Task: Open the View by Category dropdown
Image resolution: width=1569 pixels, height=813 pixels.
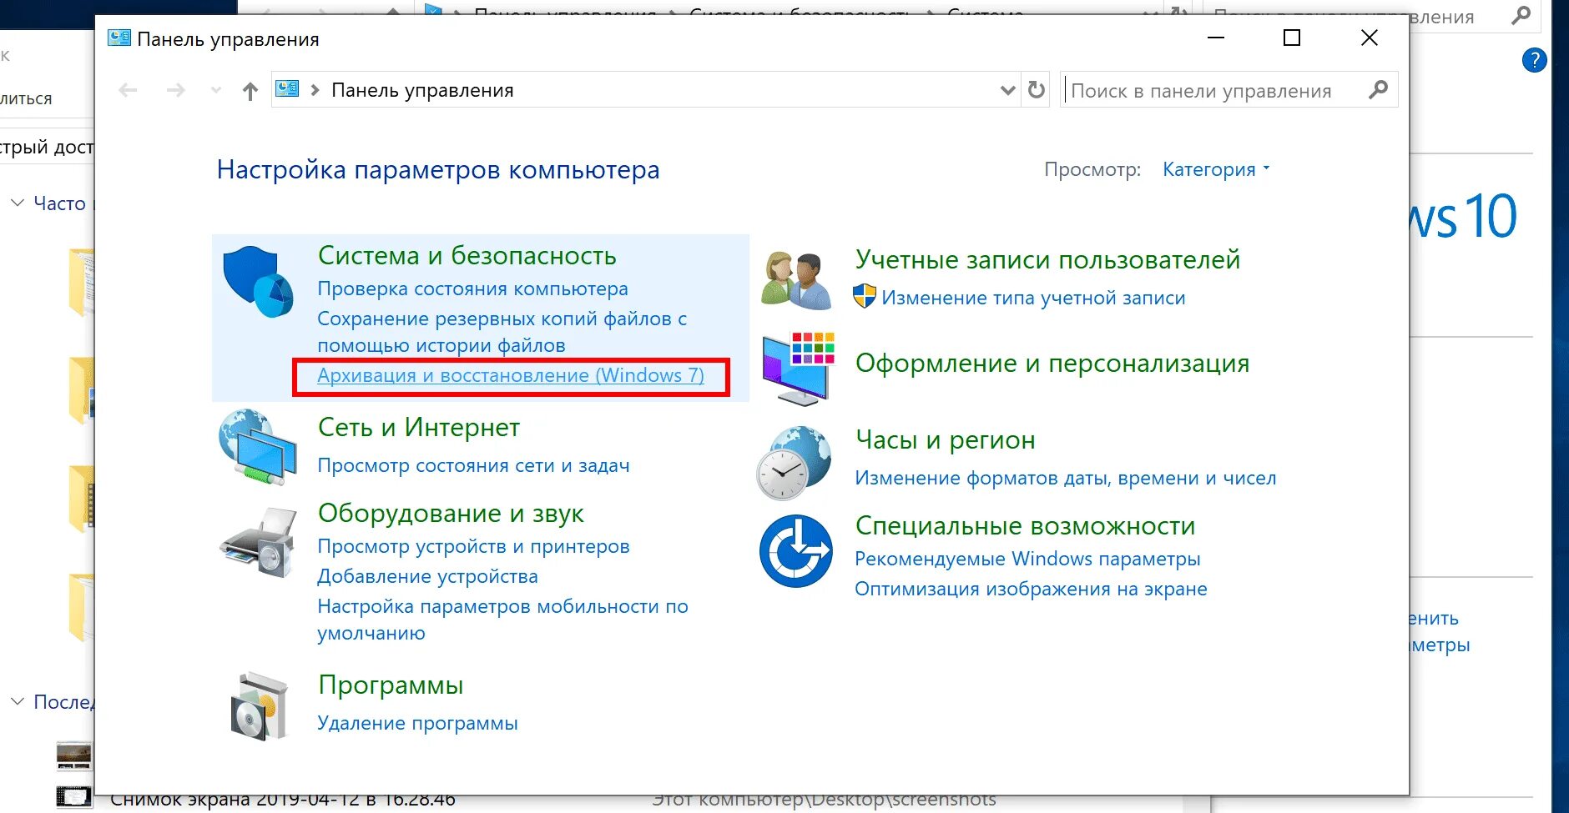Action: (1216, 169)
